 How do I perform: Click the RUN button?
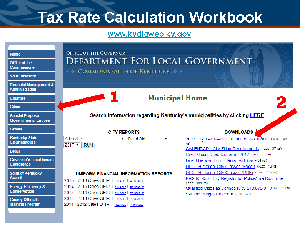click(x=88, y=145)
